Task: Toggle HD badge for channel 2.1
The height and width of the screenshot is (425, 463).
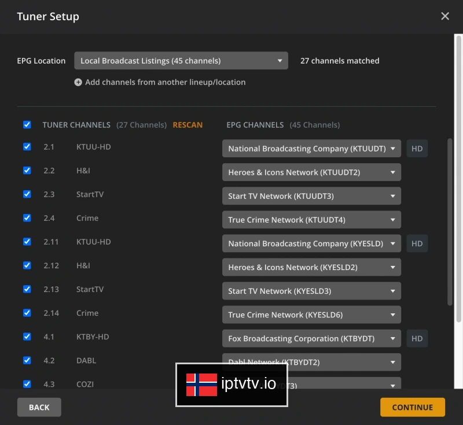Action: click(x=417, y=149)
